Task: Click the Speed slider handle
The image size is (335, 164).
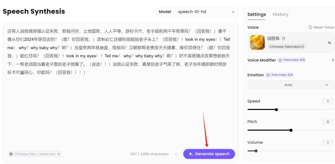Action: point(276,109)
